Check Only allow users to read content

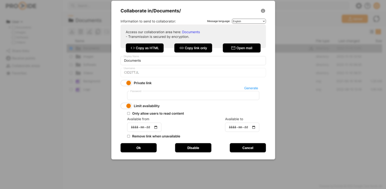coord(129,113)
